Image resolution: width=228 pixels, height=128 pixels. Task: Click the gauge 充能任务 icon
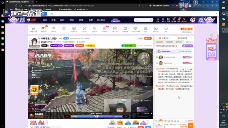pos(156,28)
